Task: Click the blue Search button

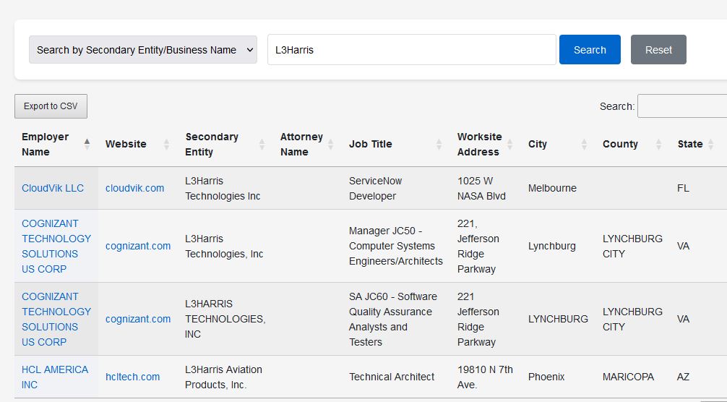Action: (x=590, y=50)
